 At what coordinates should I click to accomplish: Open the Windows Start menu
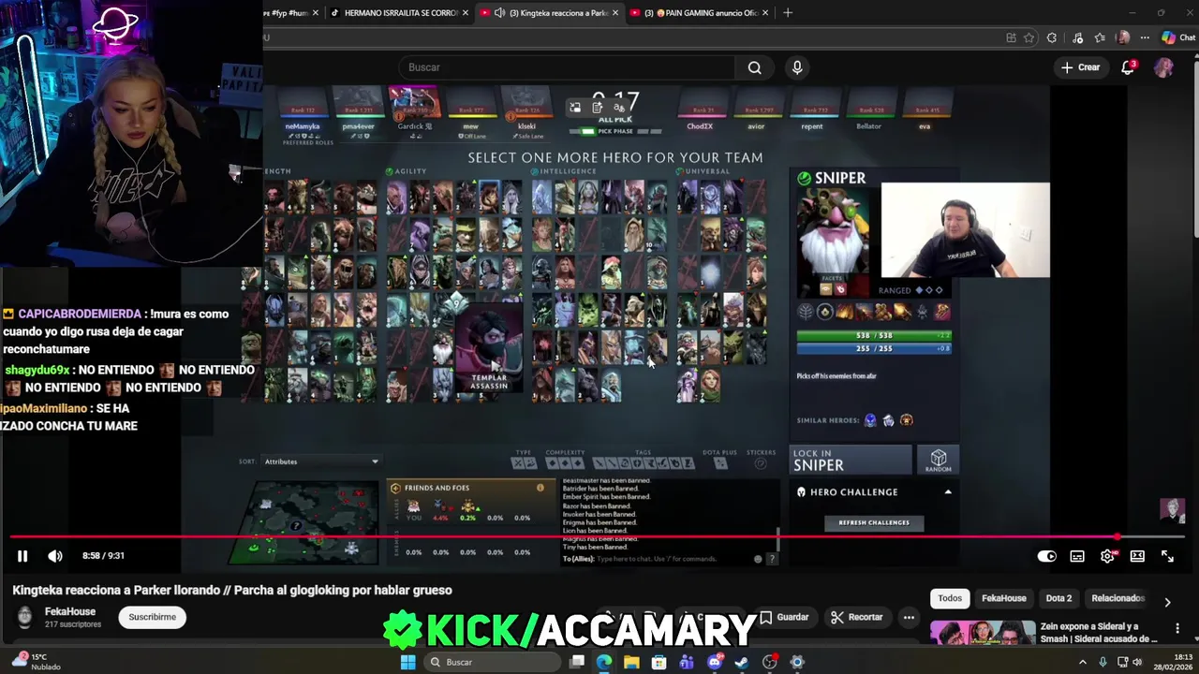[x=407, y=663]
